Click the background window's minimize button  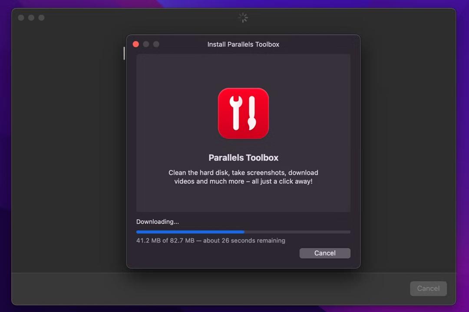pyautogui.click(x=31, y=18)
